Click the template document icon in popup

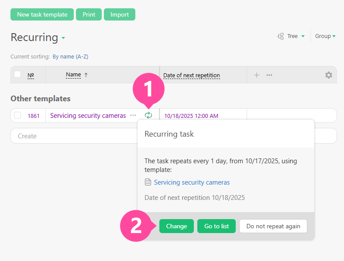coord(148,182)
